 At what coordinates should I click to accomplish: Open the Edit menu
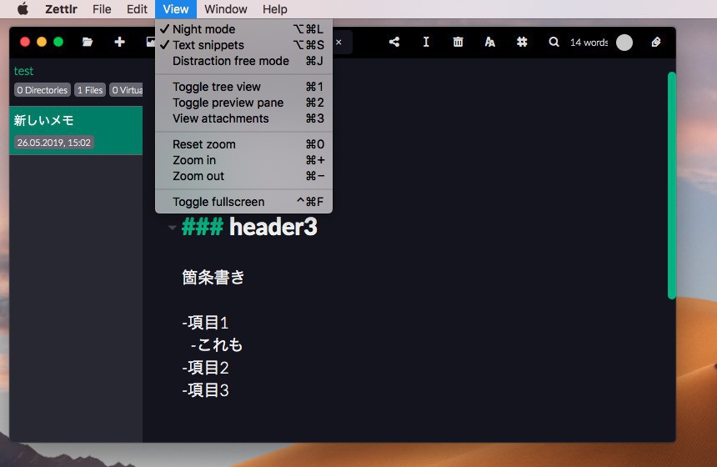pos(137,9)
